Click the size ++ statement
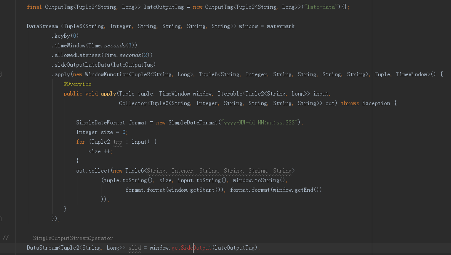Screen dimensions: 451x255 (x=100, y=151)
